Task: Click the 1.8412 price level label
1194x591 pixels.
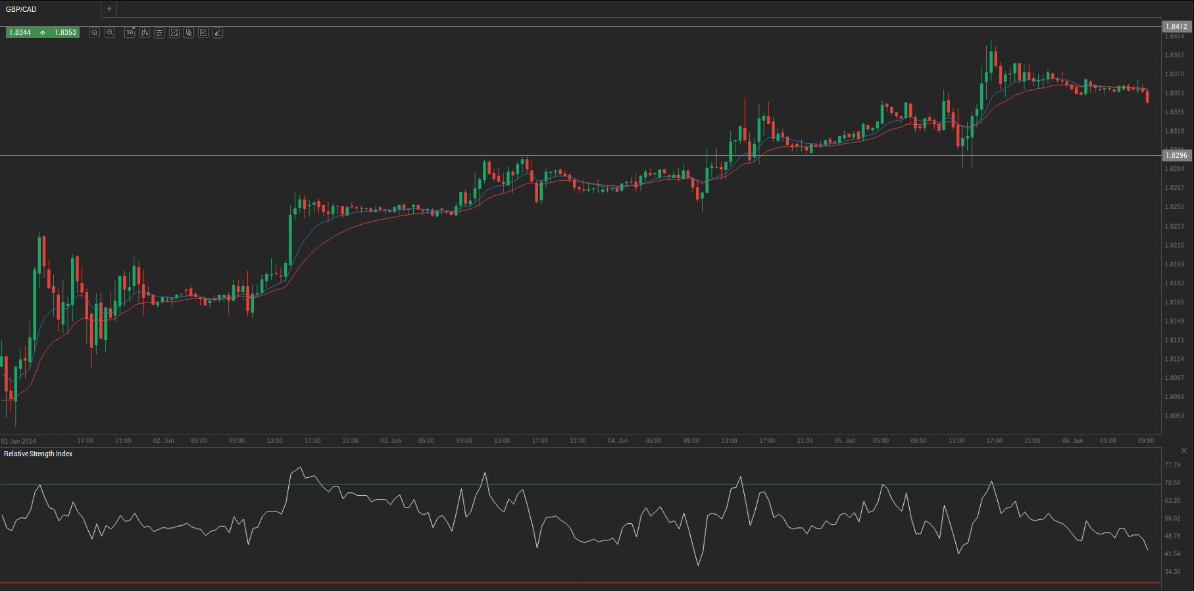Action: [1176, 27]
